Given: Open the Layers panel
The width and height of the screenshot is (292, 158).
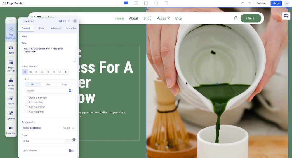Looking at the screenshot, I should [x=11, y=50].
